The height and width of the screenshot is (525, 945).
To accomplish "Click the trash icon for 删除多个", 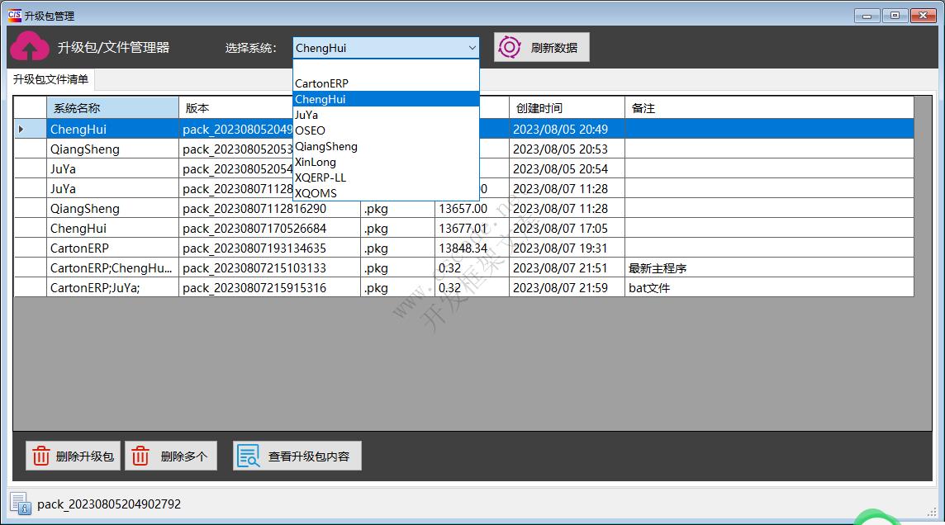I will point(140,456).
